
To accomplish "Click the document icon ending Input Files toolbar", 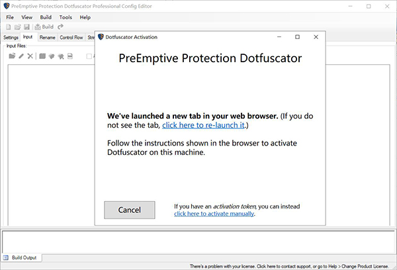I will click(x=70, y=56).
